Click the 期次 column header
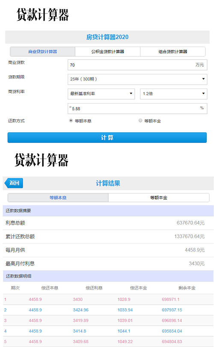214x347 pixels. pyautogui.click(x=15, y=288)
